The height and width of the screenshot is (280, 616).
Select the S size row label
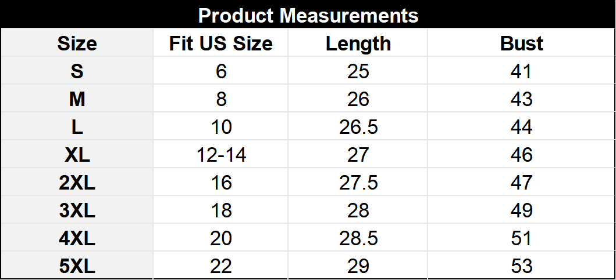pos(77,71)
